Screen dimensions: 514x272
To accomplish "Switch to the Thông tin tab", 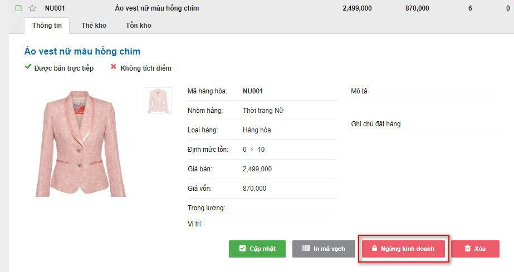I will point(47,26).
